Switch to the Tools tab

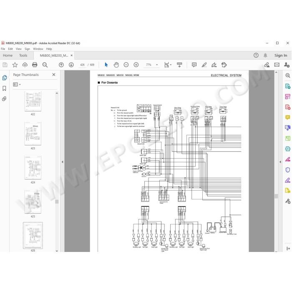coord(23,55)
